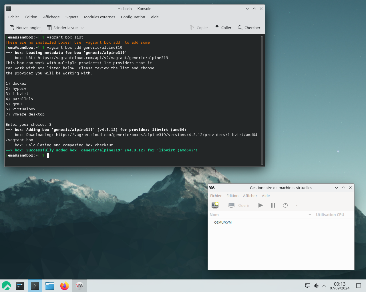Click Konsole terminal scrollbar
366x292 pixels.
coord(262,100)
